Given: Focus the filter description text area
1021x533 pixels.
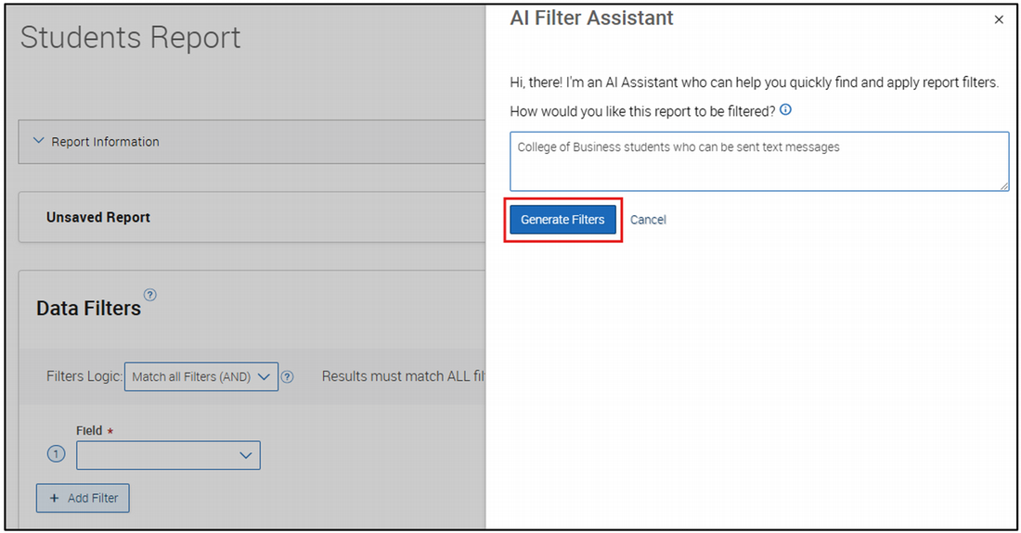Looking at the screenshot, I should click(x=758, y=161).
